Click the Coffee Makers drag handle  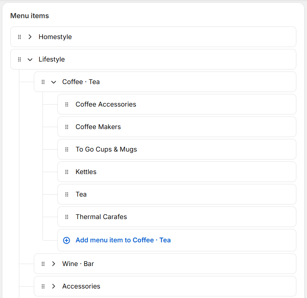(x=67, y=127)
